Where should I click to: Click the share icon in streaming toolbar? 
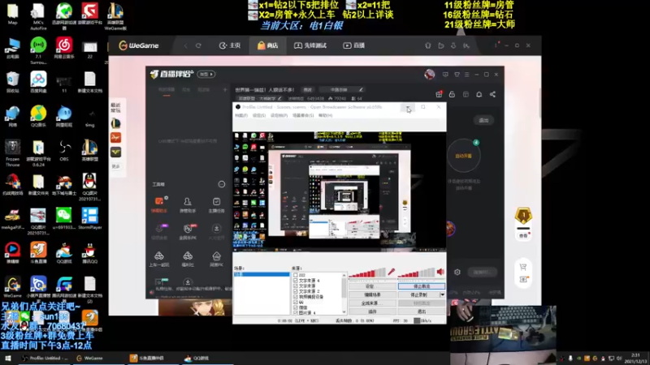(x=492, y=94)
